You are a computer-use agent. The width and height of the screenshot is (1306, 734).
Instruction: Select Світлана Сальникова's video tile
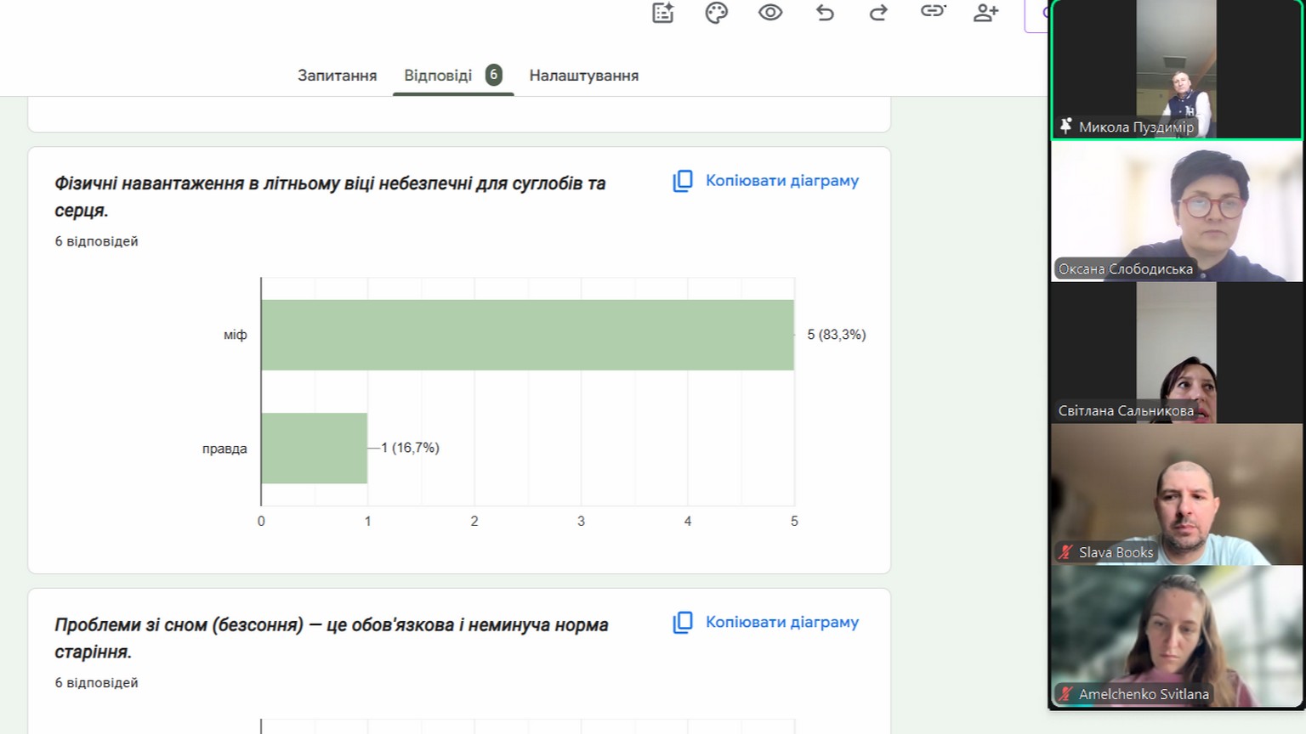(1177, 353)
